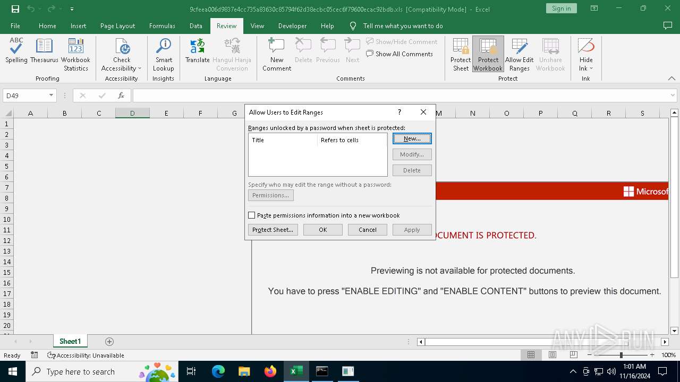Click Protect Sheet... button in dialog

coord(273,230)
